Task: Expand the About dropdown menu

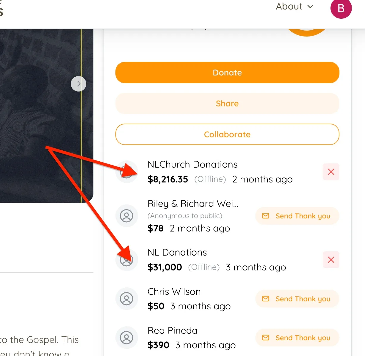Action: [294, 7]
